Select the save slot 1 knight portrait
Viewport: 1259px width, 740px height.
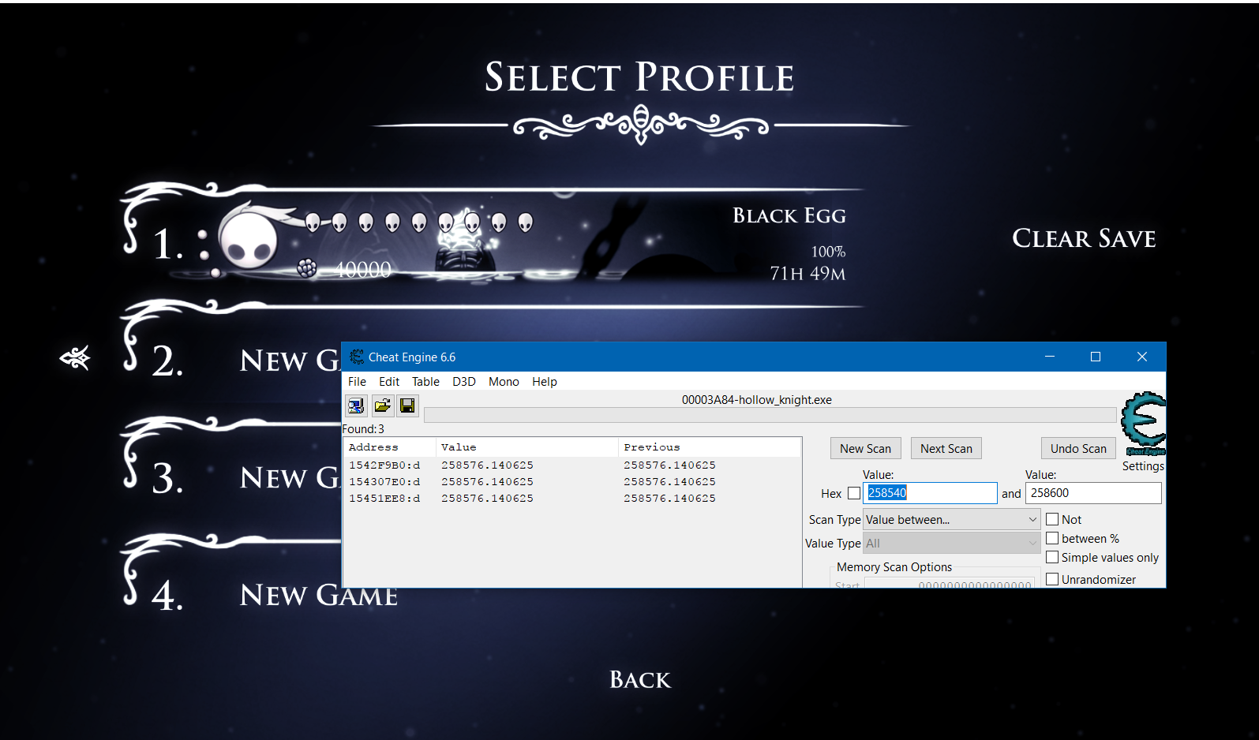[249, 238]
